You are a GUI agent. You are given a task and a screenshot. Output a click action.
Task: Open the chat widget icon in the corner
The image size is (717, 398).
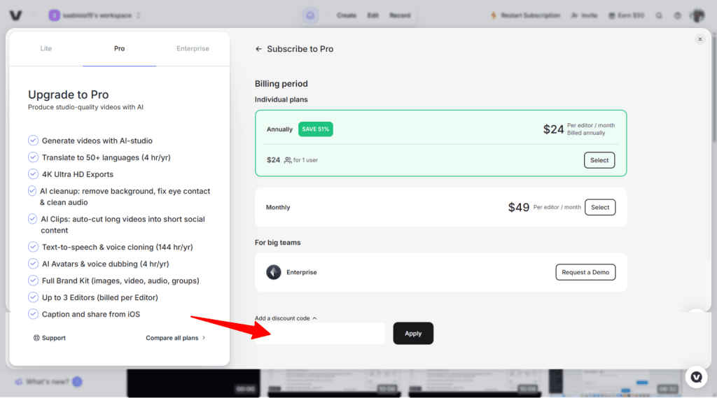pos(696,377)
